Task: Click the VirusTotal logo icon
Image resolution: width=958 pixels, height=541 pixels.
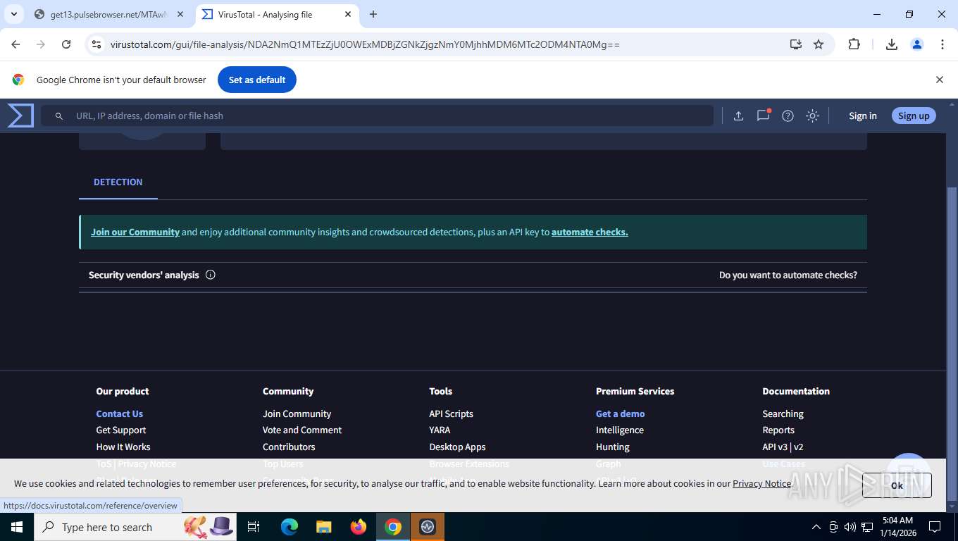Action: [20, 116]
